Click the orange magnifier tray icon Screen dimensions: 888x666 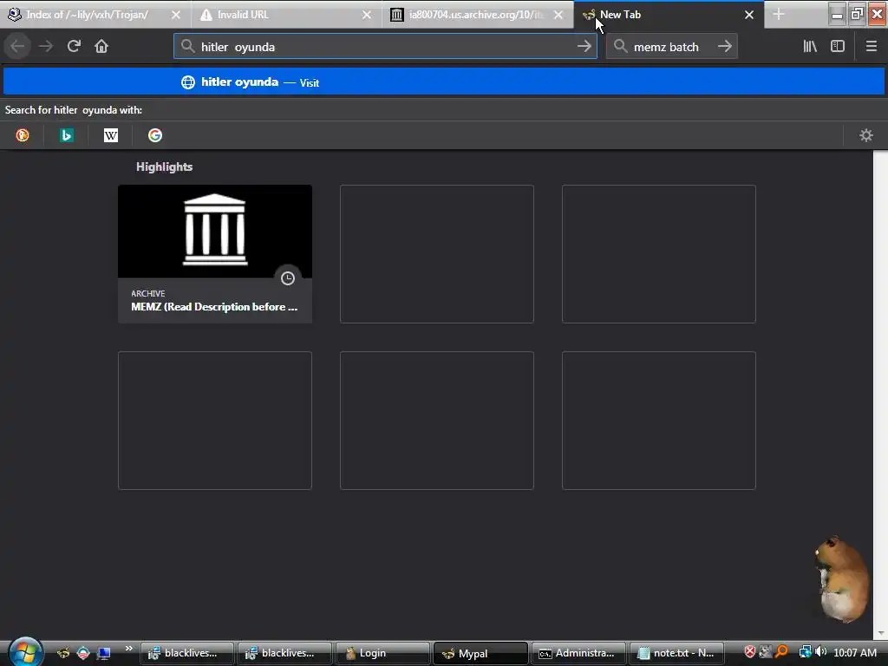(781, 652)
